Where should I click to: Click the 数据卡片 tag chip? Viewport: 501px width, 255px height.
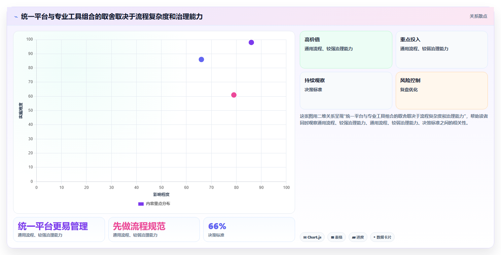(382, 237)
